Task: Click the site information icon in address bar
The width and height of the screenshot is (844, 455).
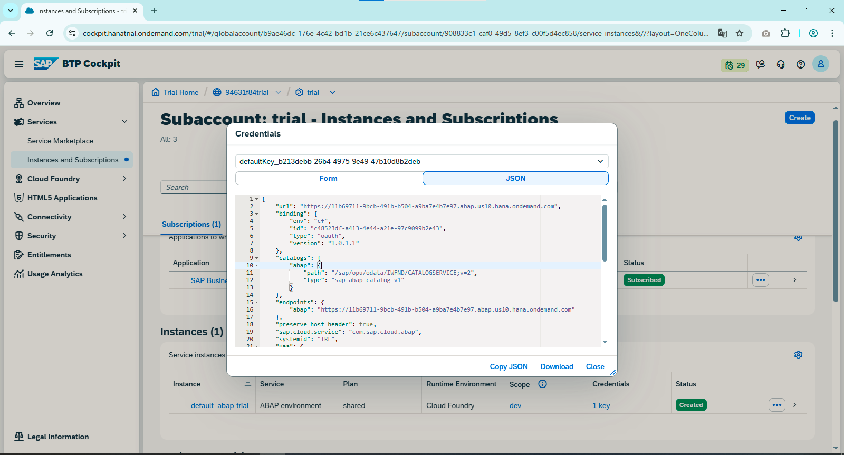Action: click(x=72, y=33)
